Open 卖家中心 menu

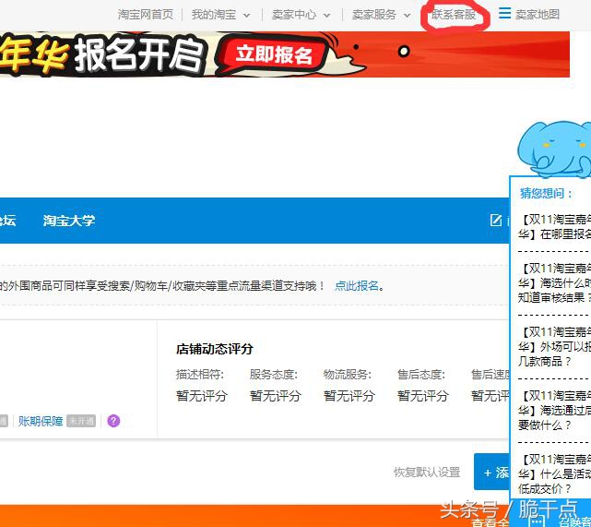[x=294, y=15]
